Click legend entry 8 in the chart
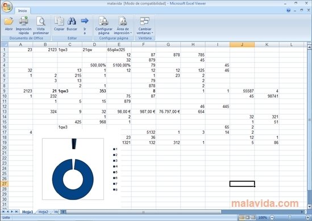This screenshot has width=312, height=221. coord(115,190)
